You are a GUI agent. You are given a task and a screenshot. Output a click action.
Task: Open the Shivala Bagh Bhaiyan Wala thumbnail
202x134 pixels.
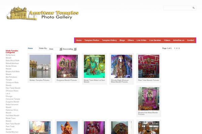point(122,66)
